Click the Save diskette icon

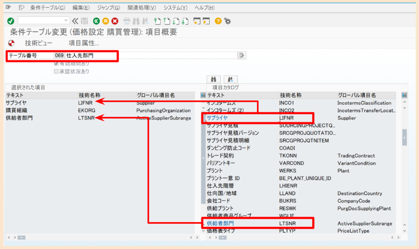84,21
